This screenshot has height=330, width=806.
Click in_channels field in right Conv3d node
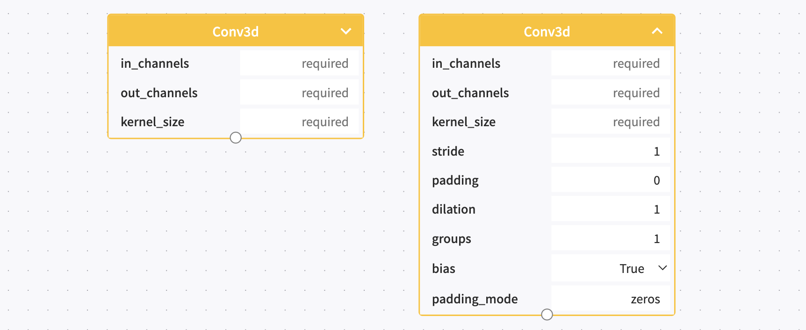click(611, 63)
